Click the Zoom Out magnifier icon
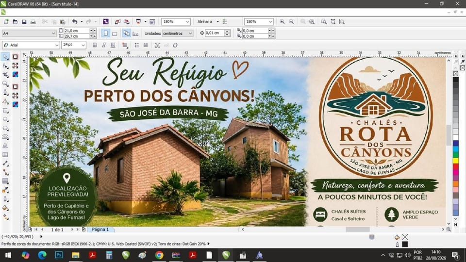The width and height of the screenshot is (466, 262). point(291,22)
